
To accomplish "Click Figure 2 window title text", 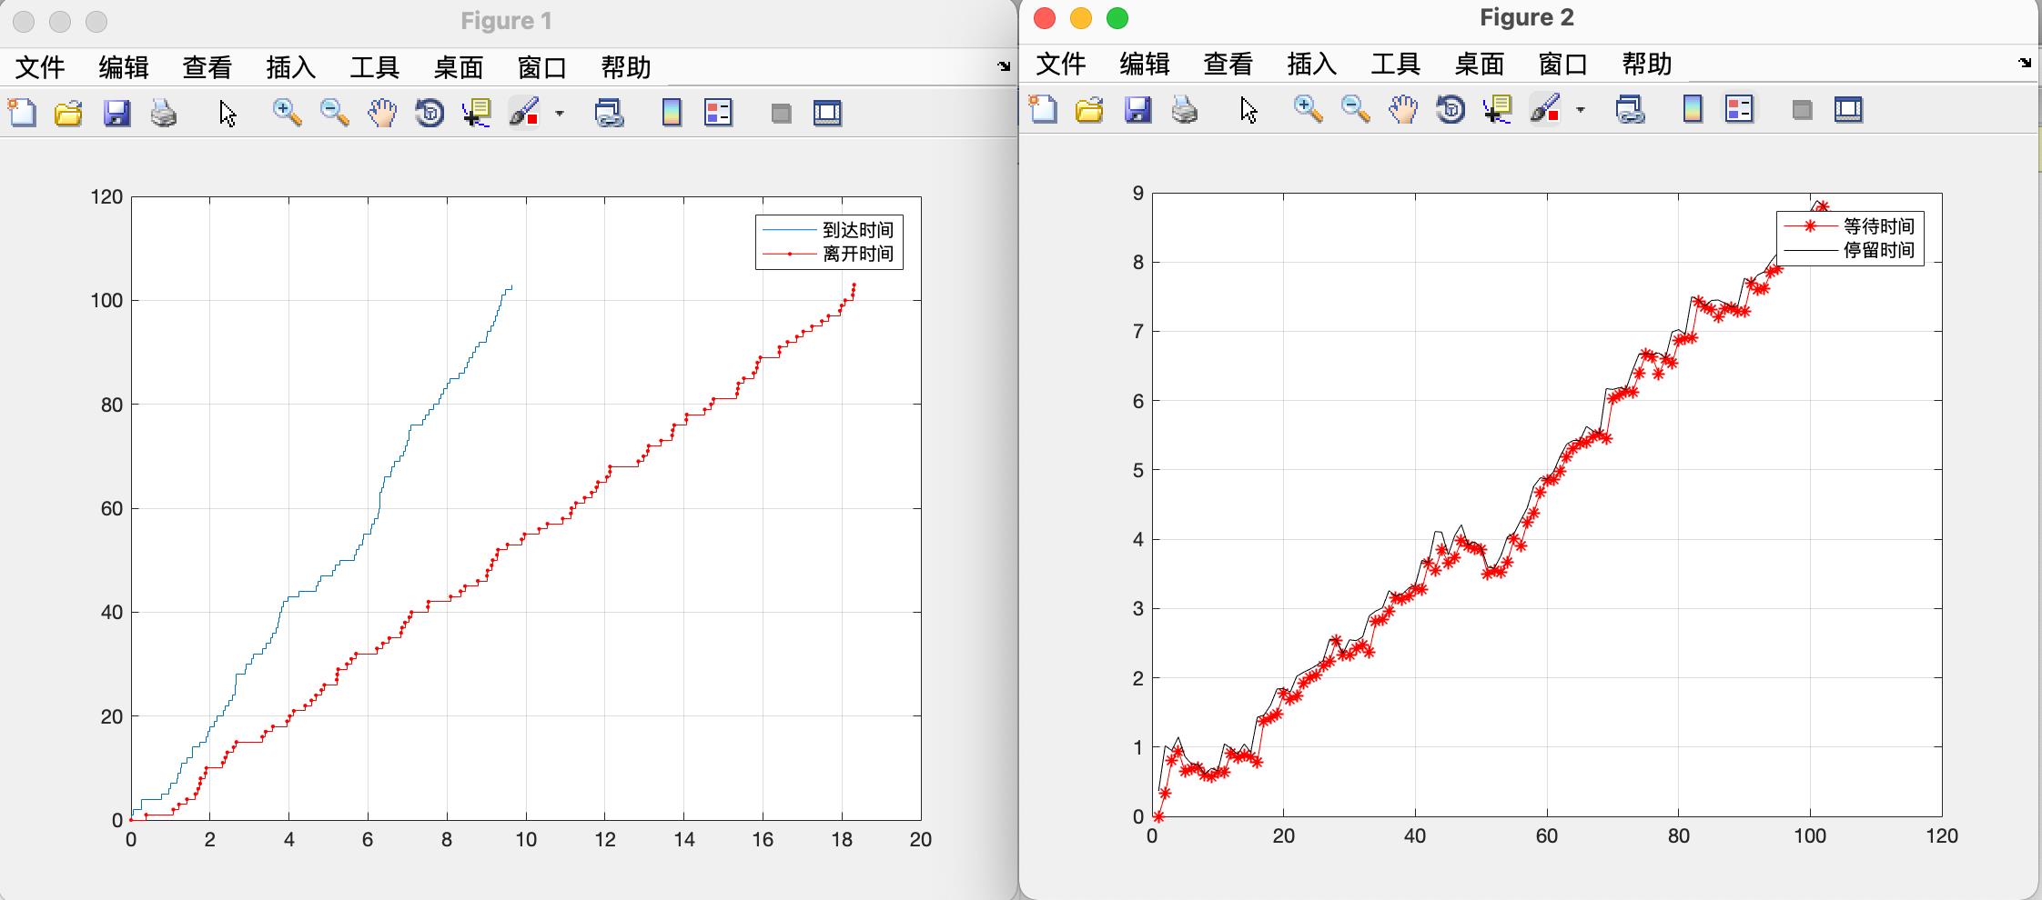I will [1527, 17].
